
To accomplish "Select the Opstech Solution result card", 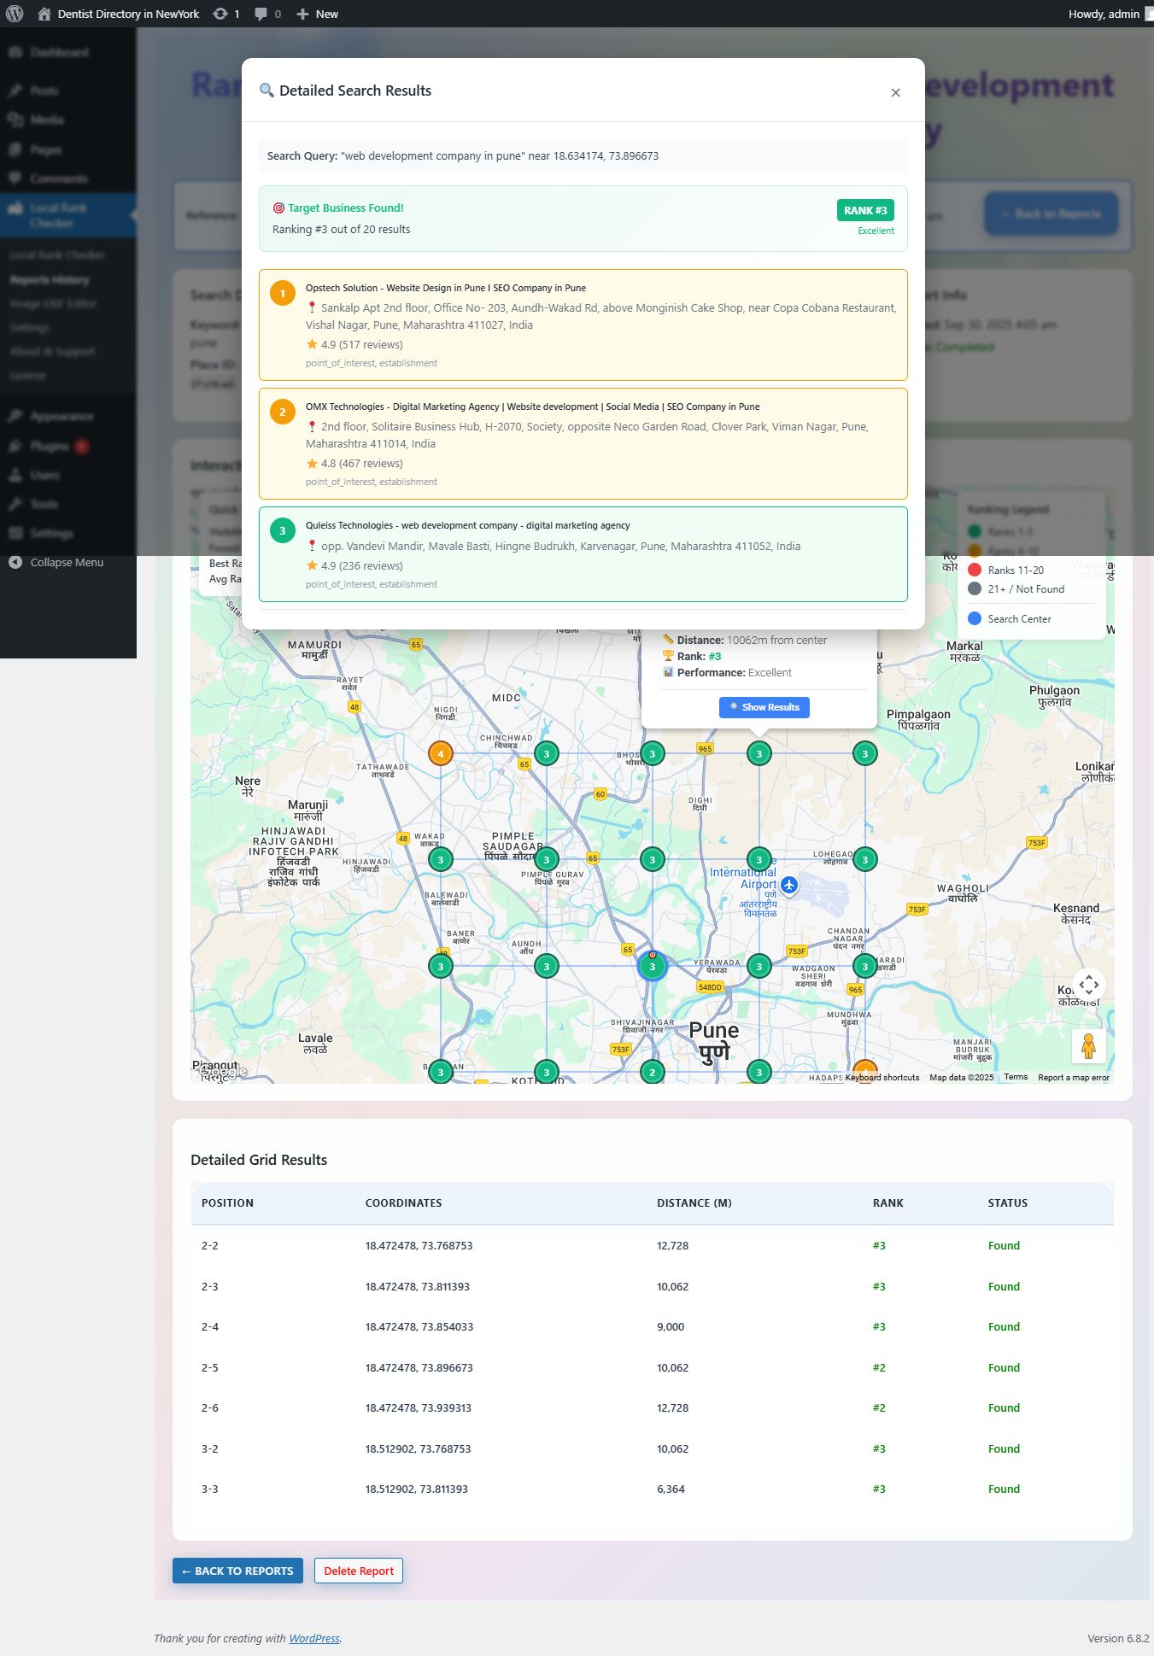I will [x=583, y=325].
